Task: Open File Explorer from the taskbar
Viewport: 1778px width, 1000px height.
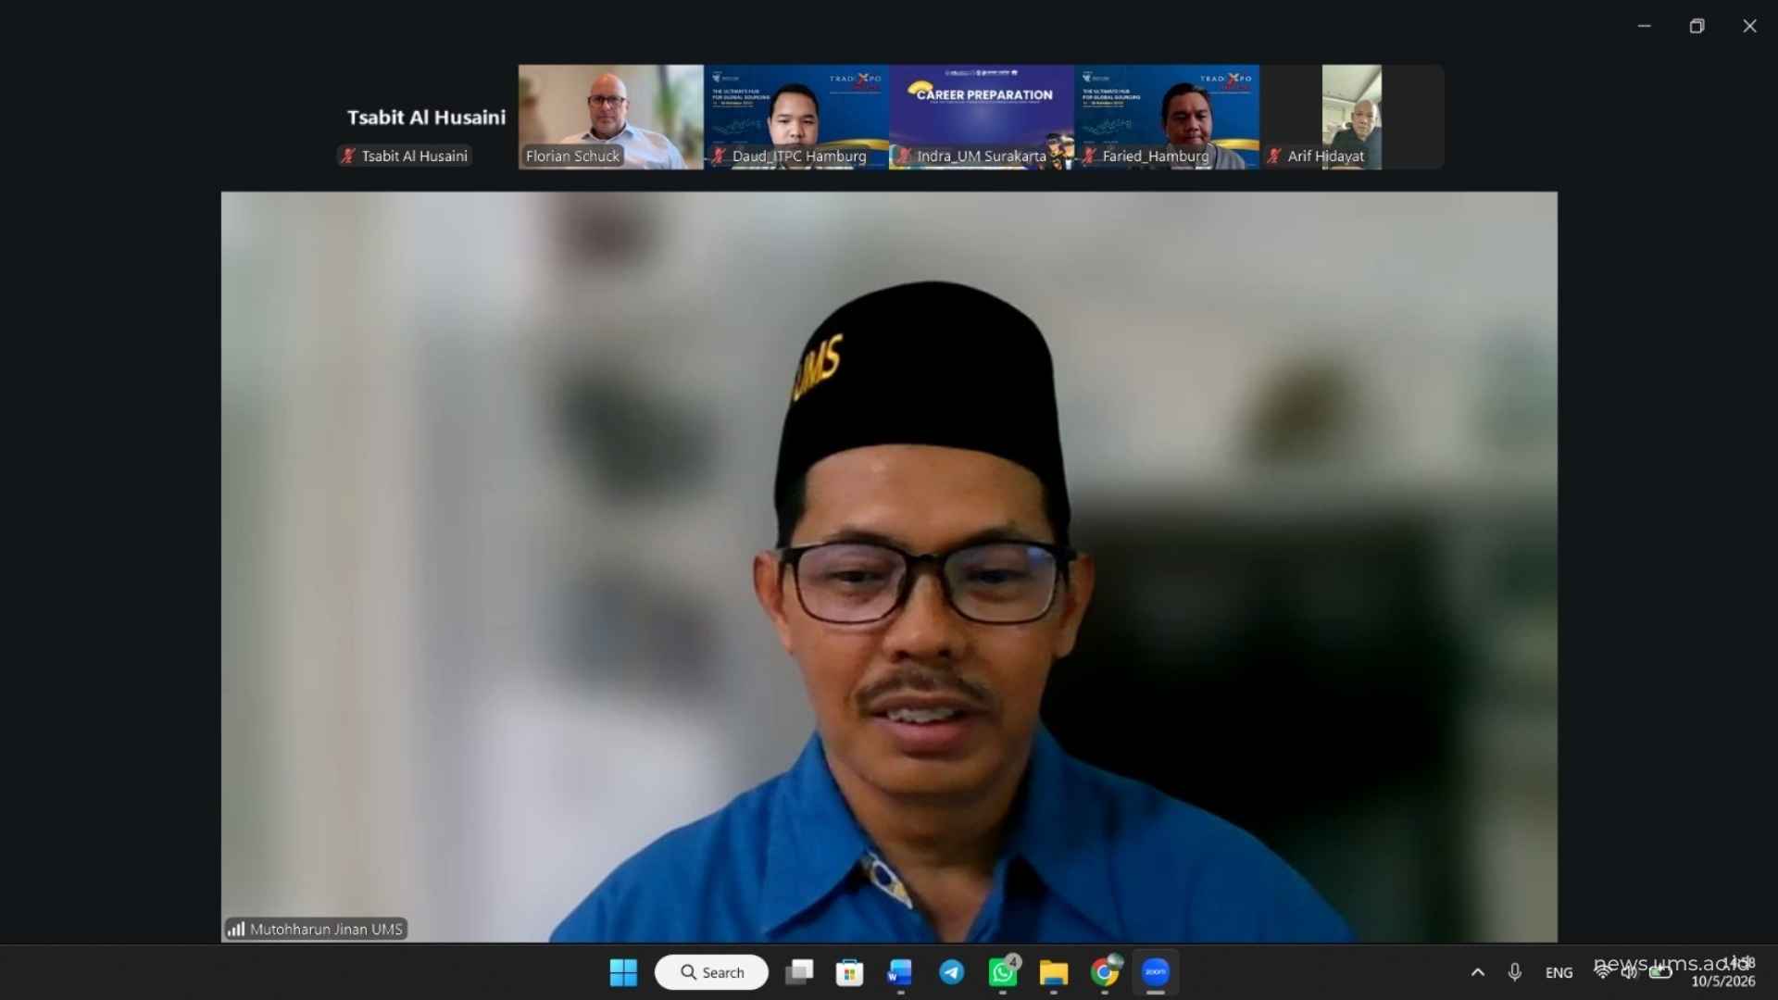Action: 1054,972
